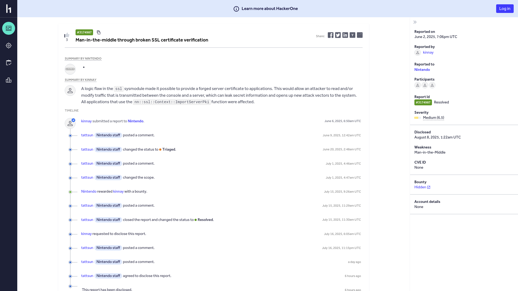This screenshot has width=518, height=291.
Task: Click timestamp July 15, 2025, 9:26am UTC
Action: 342,192
